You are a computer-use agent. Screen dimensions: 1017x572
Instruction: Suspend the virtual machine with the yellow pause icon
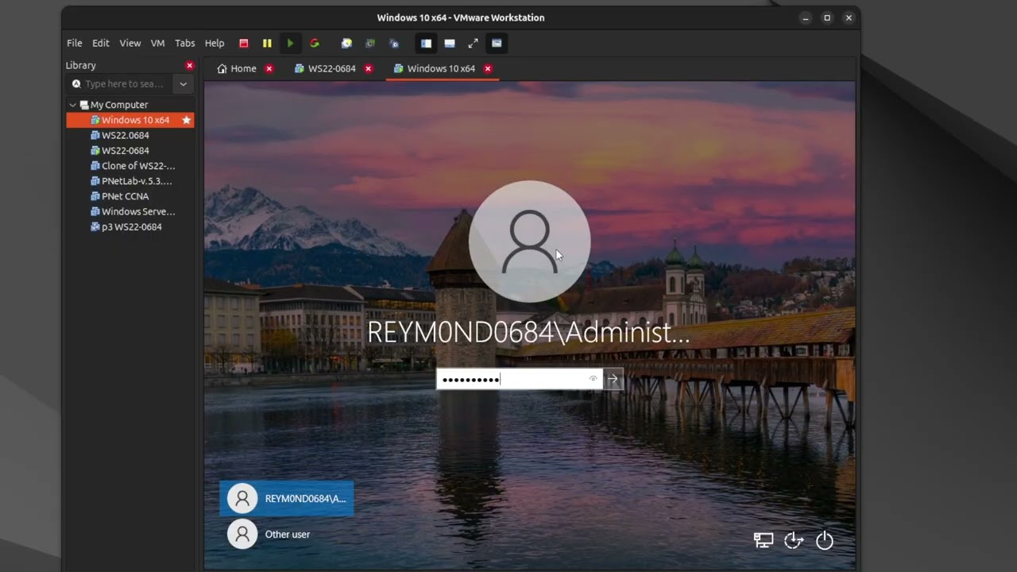(x=267, y=43)
